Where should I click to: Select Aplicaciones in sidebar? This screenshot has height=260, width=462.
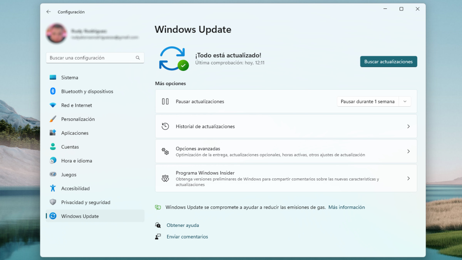point(95,133)
